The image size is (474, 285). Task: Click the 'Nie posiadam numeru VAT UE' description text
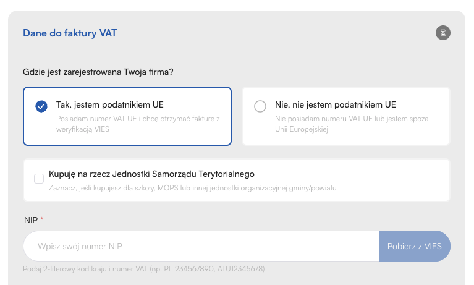point(351,124)
